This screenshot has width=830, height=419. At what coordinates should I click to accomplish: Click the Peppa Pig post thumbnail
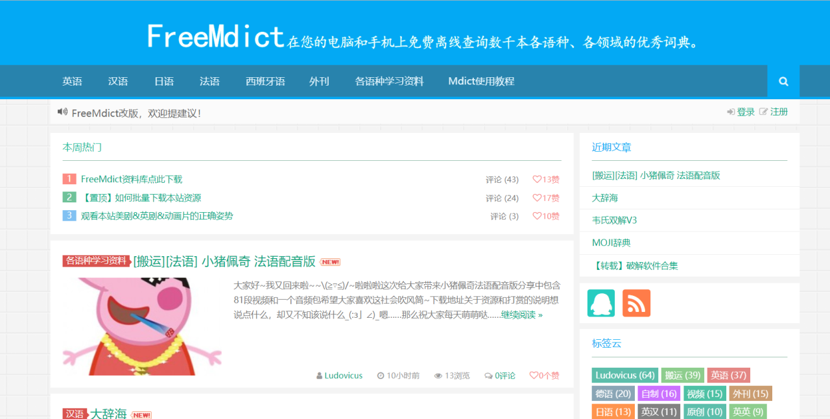pos(142,326)
